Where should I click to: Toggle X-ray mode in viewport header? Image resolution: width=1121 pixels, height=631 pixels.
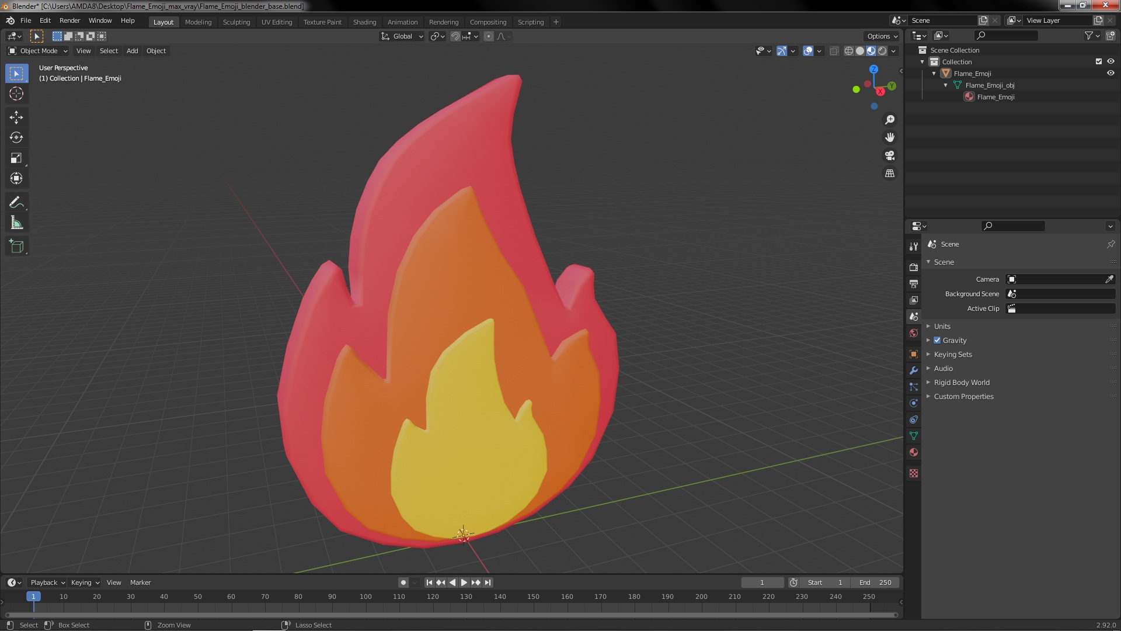tap(834, 51)
